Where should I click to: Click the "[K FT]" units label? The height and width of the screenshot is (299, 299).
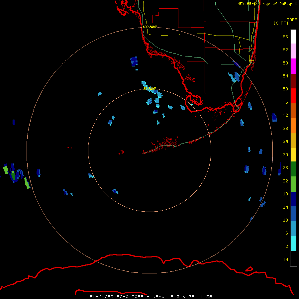point(281,23)
